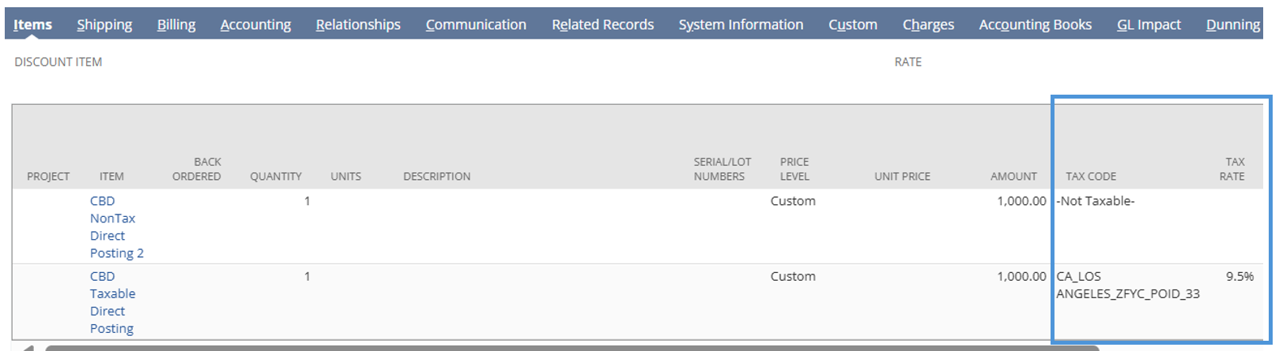Click the left scroll arrow of the table
The width and height of the screenshot is (1279, 351).
click(x=28, y=347)
